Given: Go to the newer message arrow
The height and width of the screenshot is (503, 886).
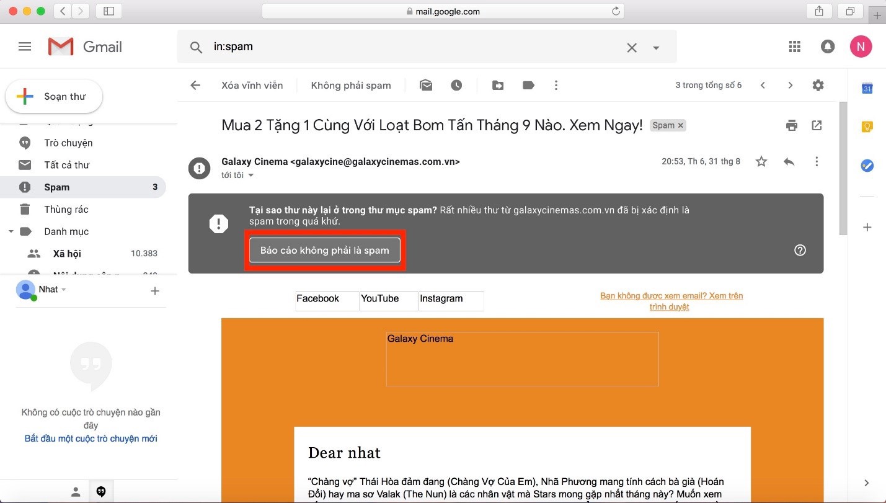Looking at the screenshot, I should (763, 86).
